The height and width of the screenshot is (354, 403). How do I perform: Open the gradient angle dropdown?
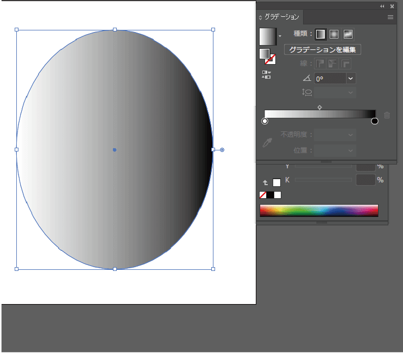click(350, 79)
